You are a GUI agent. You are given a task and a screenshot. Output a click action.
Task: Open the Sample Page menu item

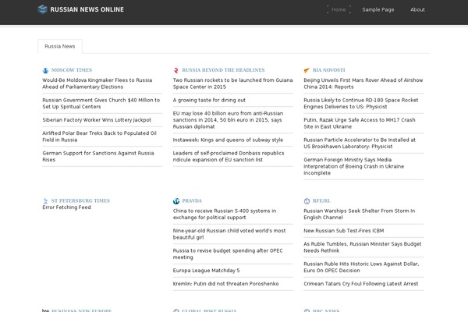(x=378, y=9)
